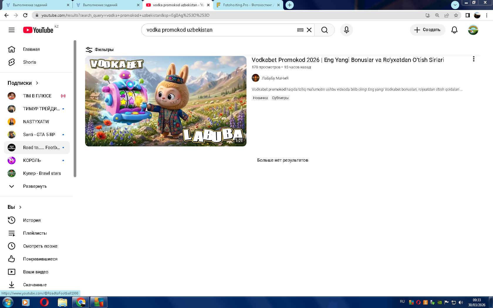Open browser zoom magnifier icon

click(x=437, y=15)
